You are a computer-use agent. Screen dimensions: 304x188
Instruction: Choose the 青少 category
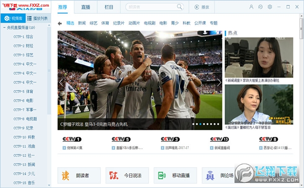pos(175,23)
